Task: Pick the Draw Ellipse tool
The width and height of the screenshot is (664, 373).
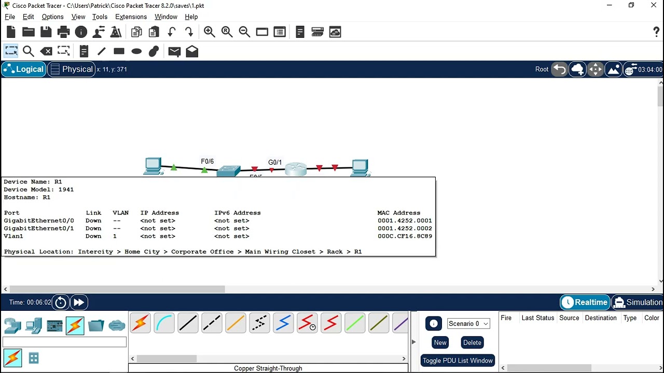Action: coord(137,51)
